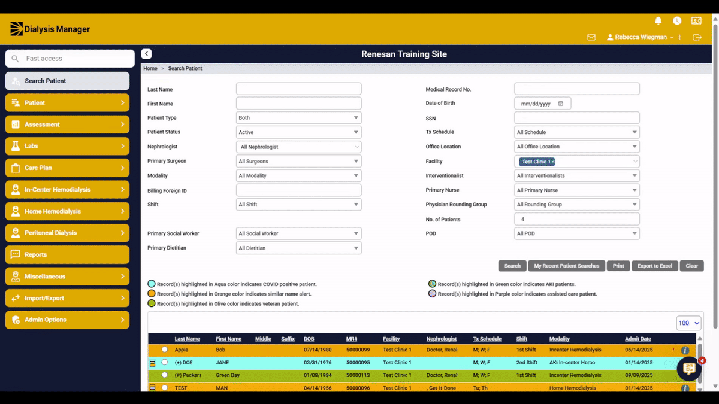Screen dimensions: 719x404
Task: Click the info icon on TEST MAN row
Action: [685, 388]
